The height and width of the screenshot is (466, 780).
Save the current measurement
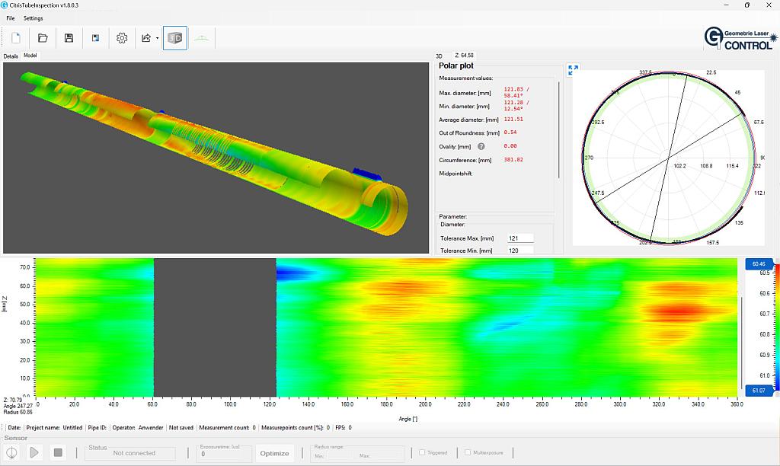[x=69, y=37]
